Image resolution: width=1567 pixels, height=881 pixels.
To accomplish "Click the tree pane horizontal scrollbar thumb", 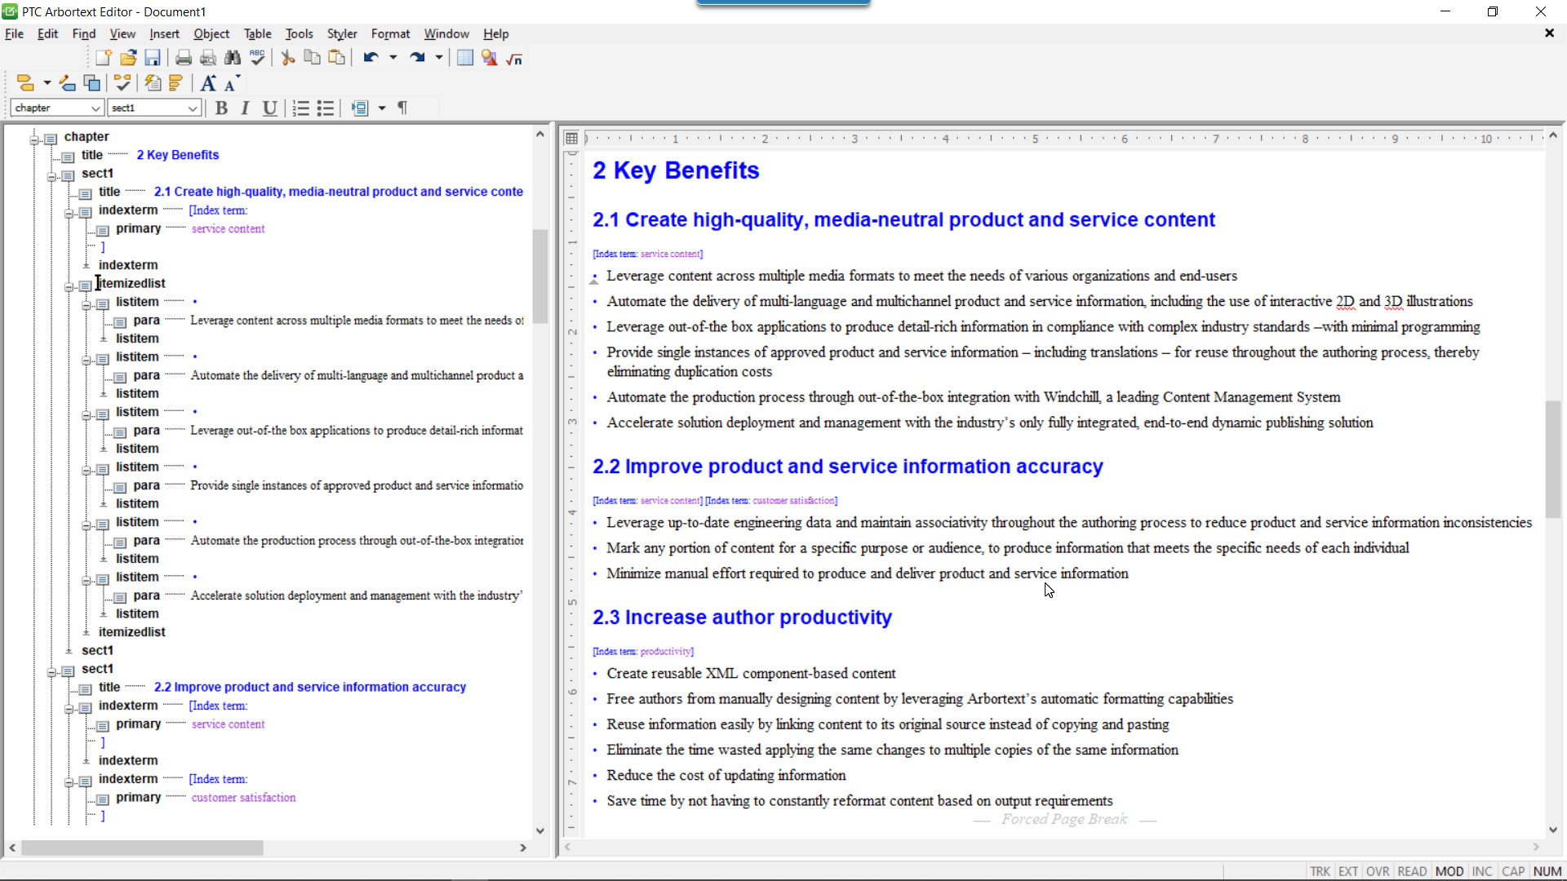I will tap(142, 848).
